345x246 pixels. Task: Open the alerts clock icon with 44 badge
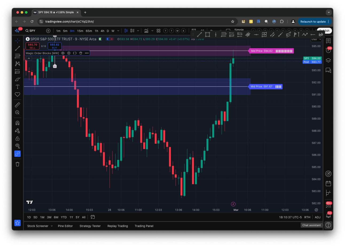click(x=328, y=50)
